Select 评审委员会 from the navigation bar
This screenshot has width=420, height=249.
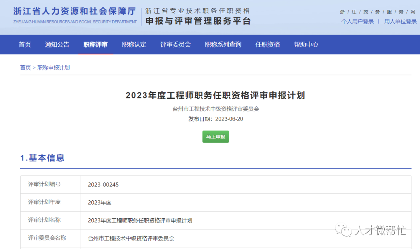coord(175,44)
